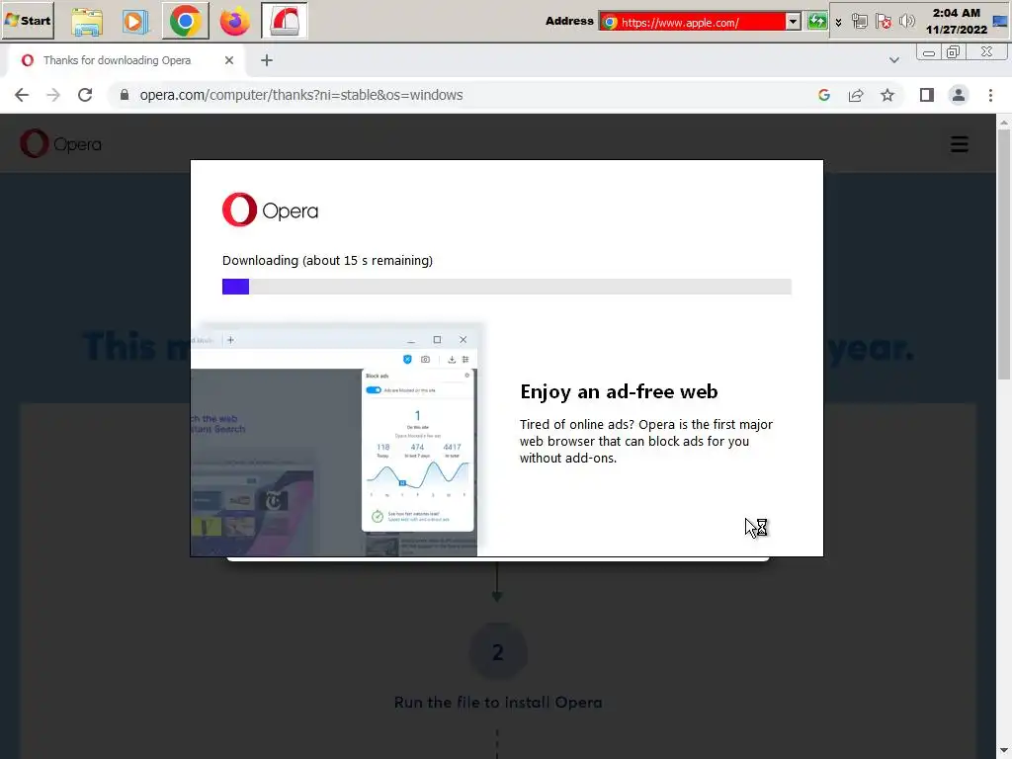Click the green Go arrows icon beside Address
This screenshot has height=759, width=1012.
pos(817,22)
